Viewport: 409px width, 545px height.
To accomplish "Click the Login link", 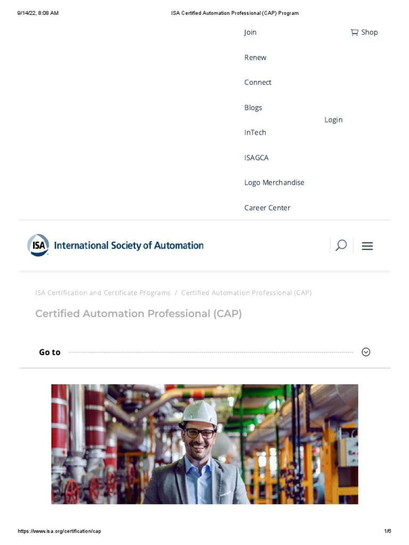I will point(333,120).
